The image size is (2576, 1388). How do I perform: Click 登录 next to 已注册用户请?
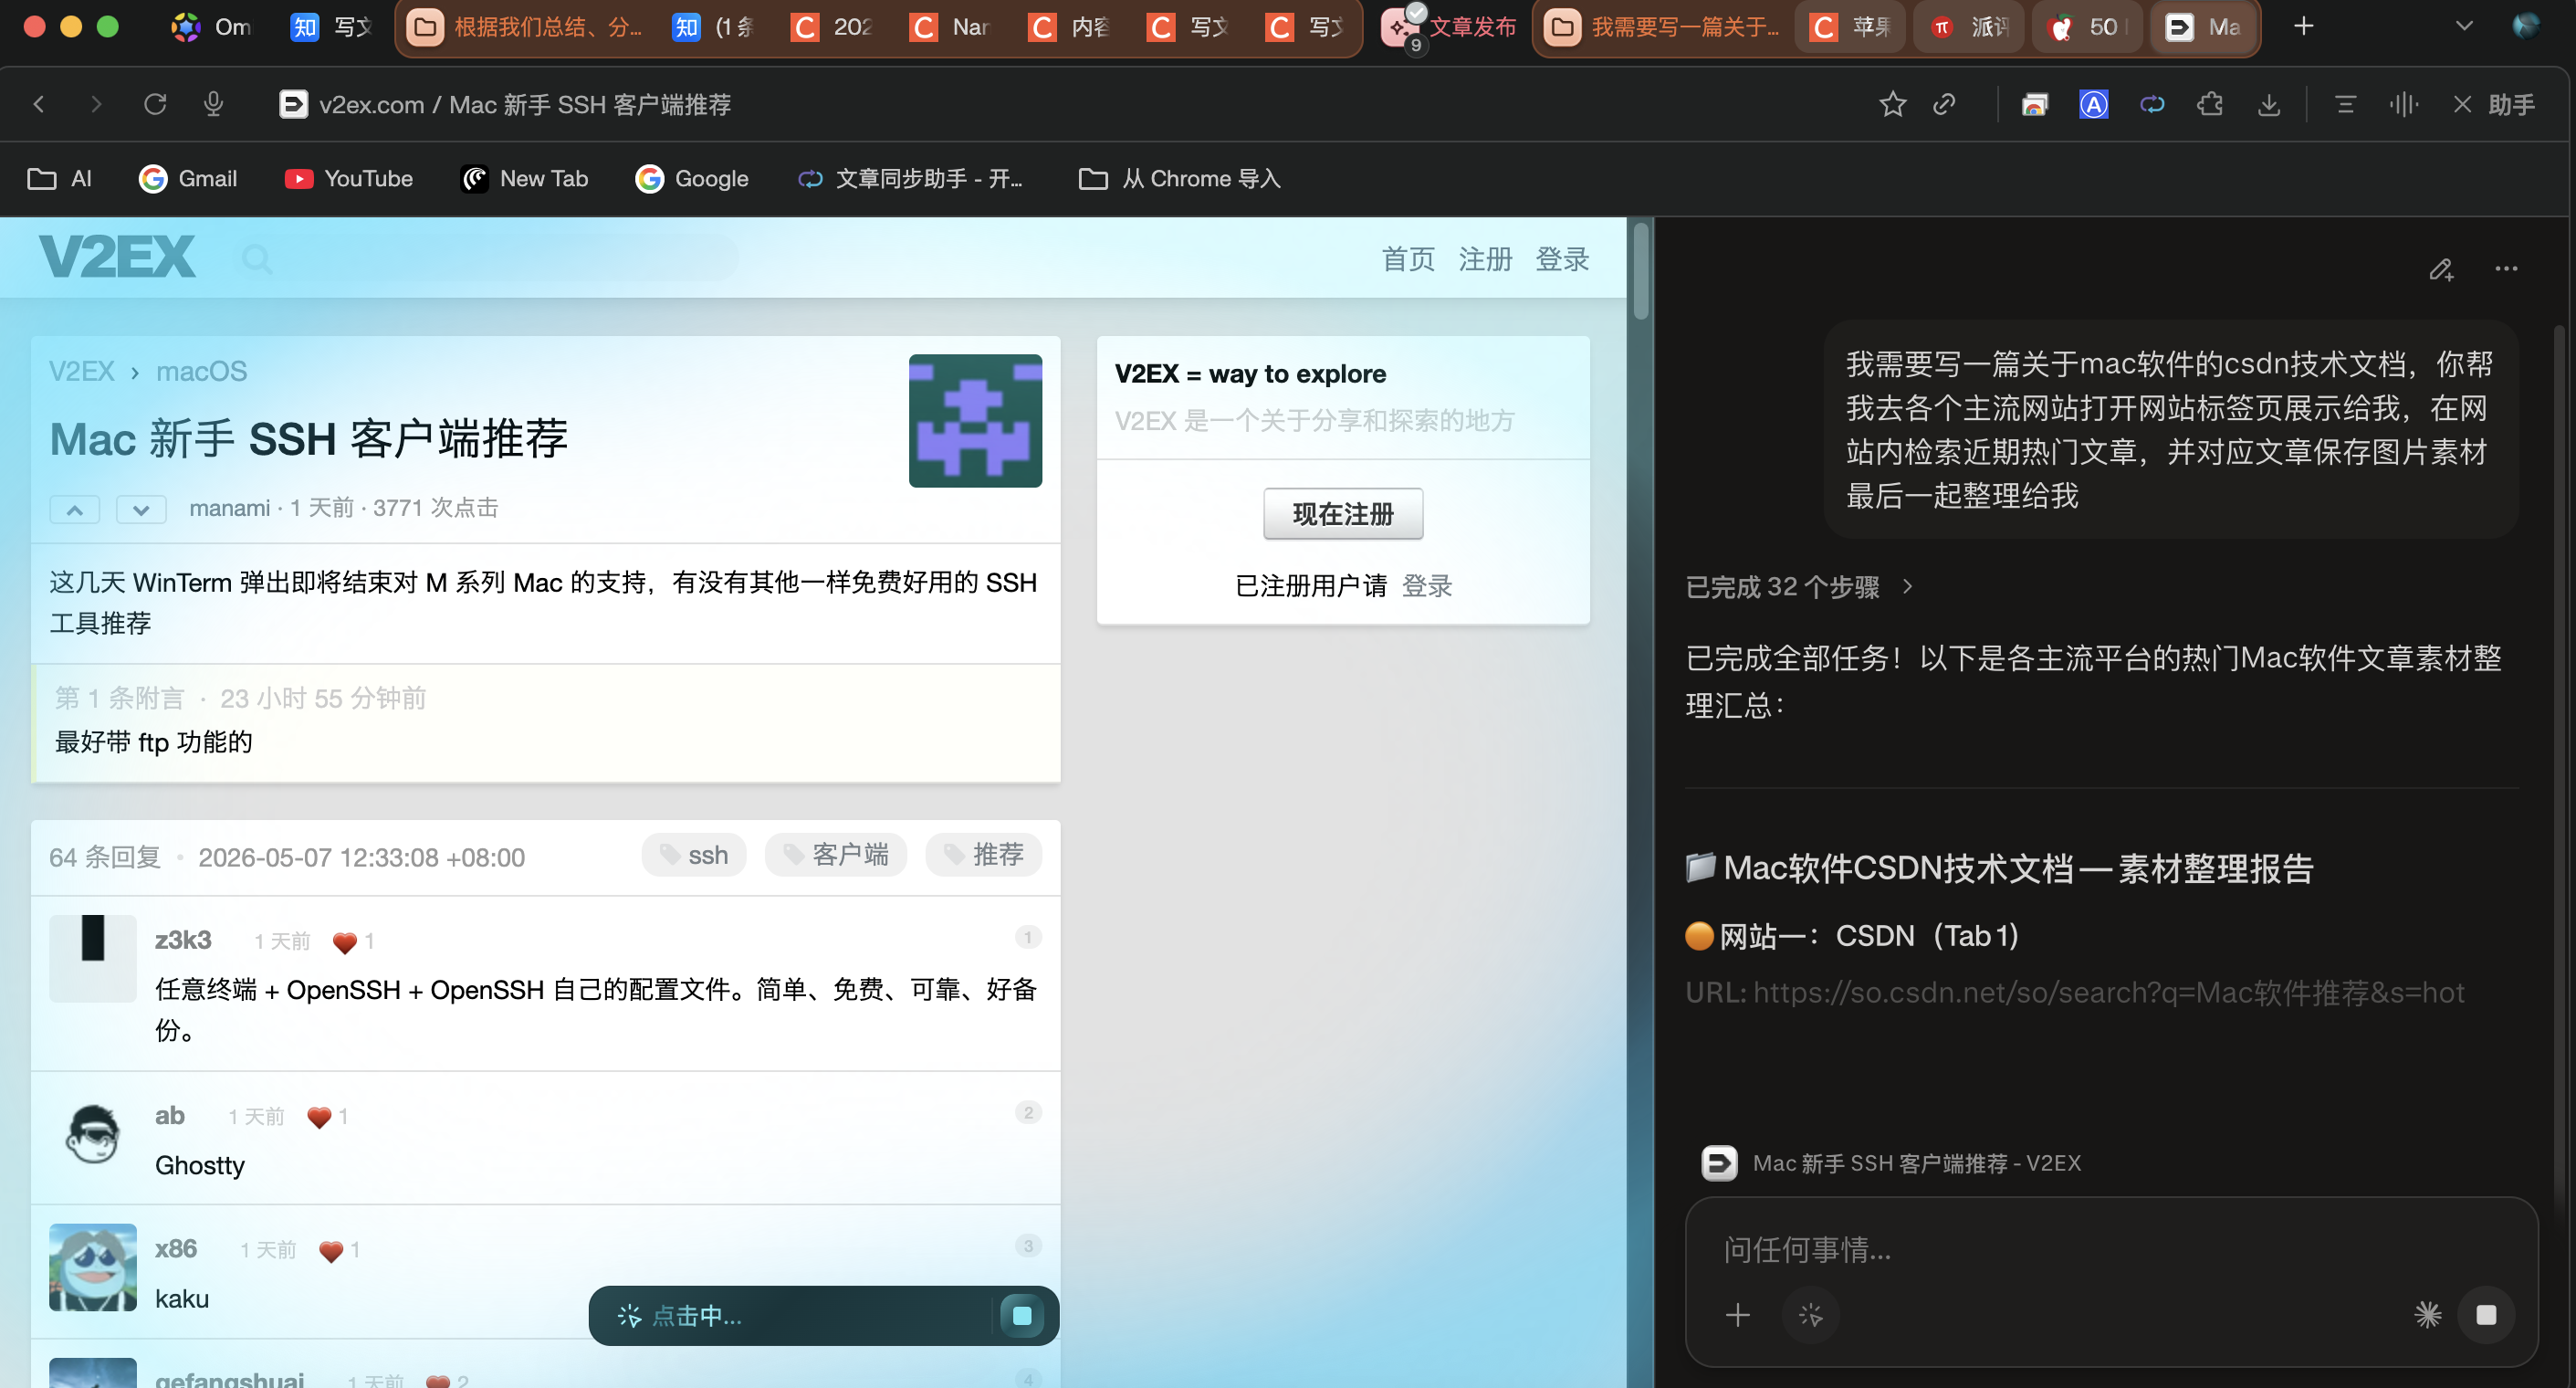[x=1427, y=586]
